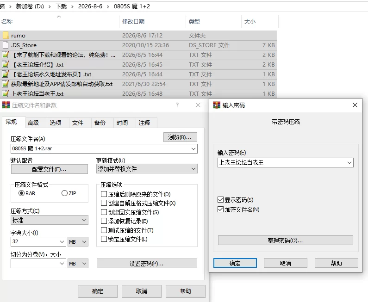Enable 测试压缩的文件 option
Viewport: 368px width, 302px height.
pos(104,230)
